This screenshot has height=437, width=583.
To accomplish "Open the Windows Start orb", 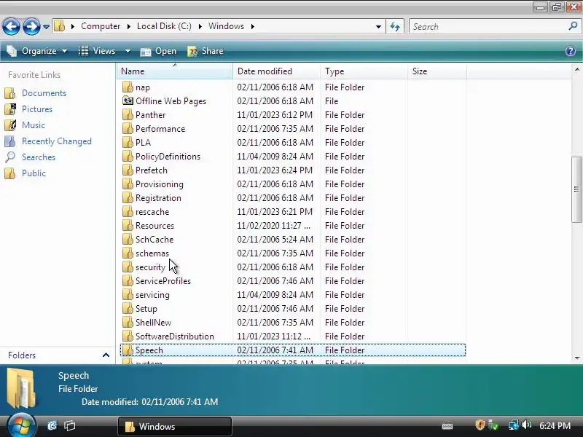I will [x=21, y=425].
